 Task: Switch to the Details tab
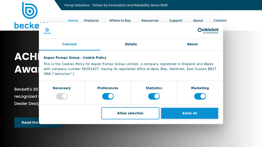(131, 44)
